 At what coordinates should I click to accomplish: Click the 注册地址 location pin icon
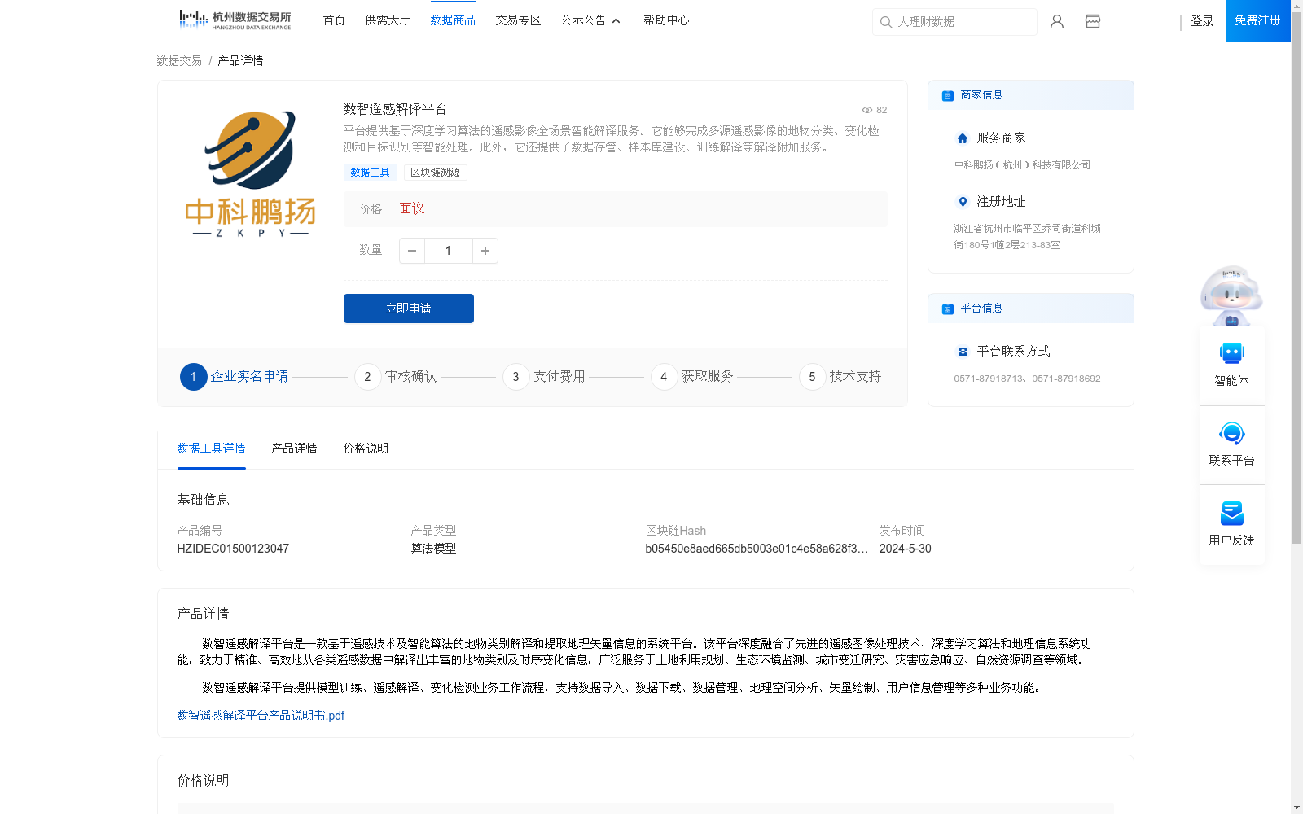(963, 202)
